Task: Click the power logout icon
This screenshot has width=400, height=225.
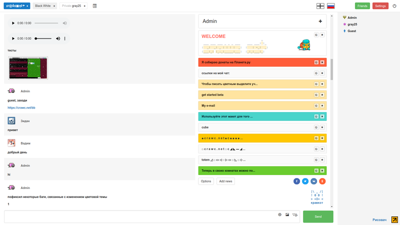Action: (x=394, y=6)
